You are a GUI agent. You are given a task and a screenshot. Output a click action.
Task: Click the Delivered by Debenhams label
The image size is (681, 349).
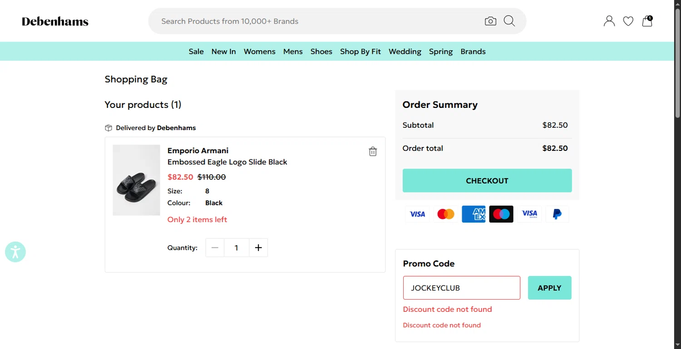click(x=156, y=128)
